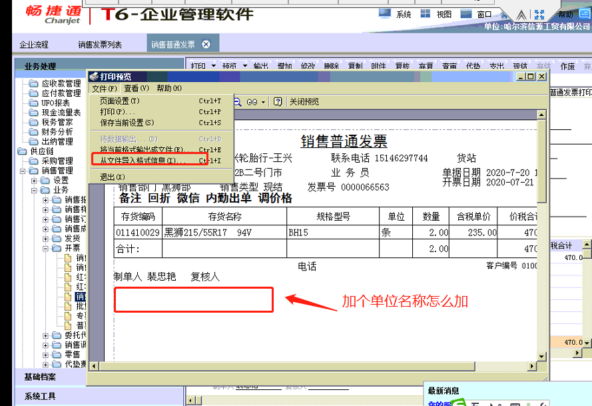
Task: Click 增加 in the main toolbar
Action: click(284, 67)
